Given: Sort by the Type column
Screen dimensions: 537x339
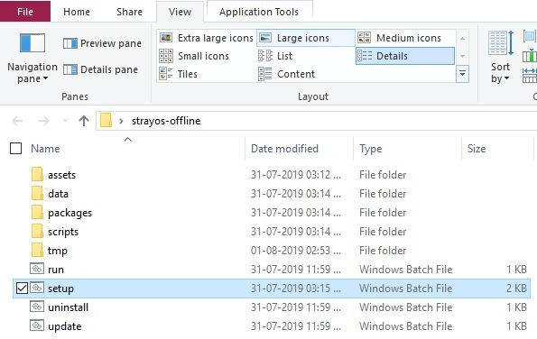Looking at the screenshot, I should (371, 149).
